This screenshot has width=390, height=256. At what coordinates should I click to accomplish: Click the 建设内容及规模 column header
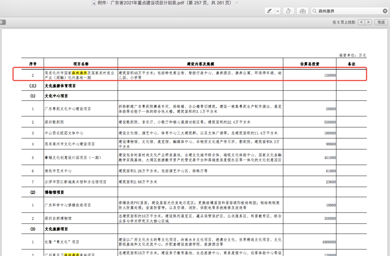[x=200, y=64]
